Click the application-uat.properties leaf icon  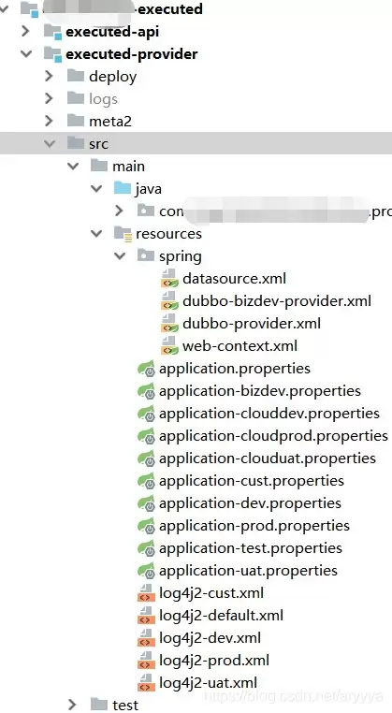(x=147, y=571)
